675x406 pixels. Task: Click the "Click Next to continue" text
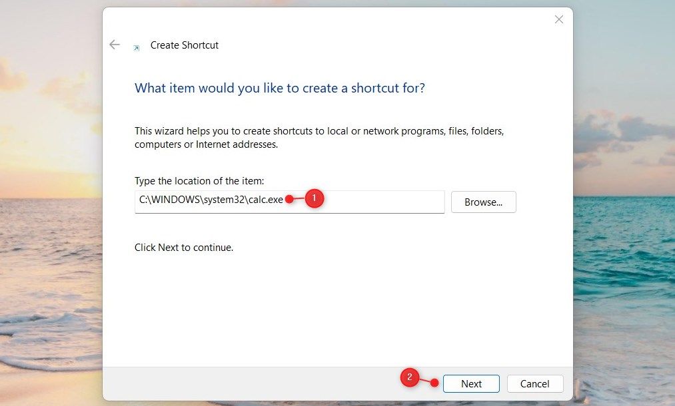[x=184, y=248]
